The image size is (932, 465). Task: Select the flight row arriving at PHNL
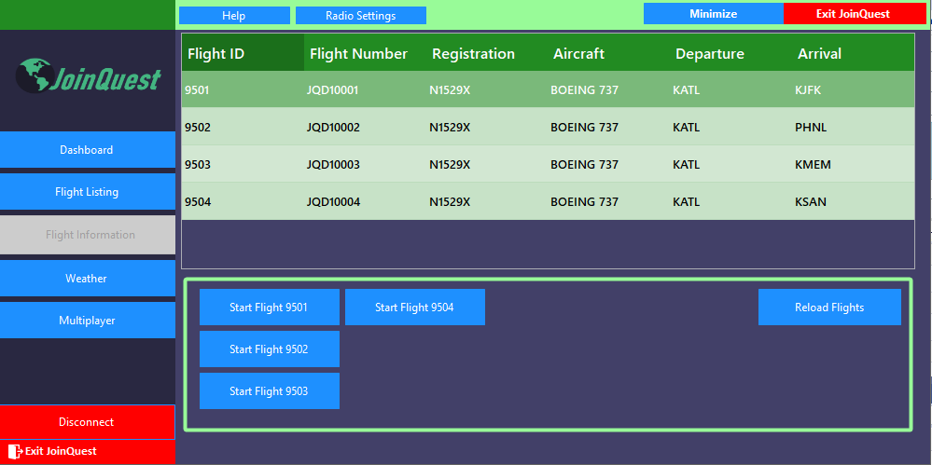pyautogui.click(x=548, y=127)
